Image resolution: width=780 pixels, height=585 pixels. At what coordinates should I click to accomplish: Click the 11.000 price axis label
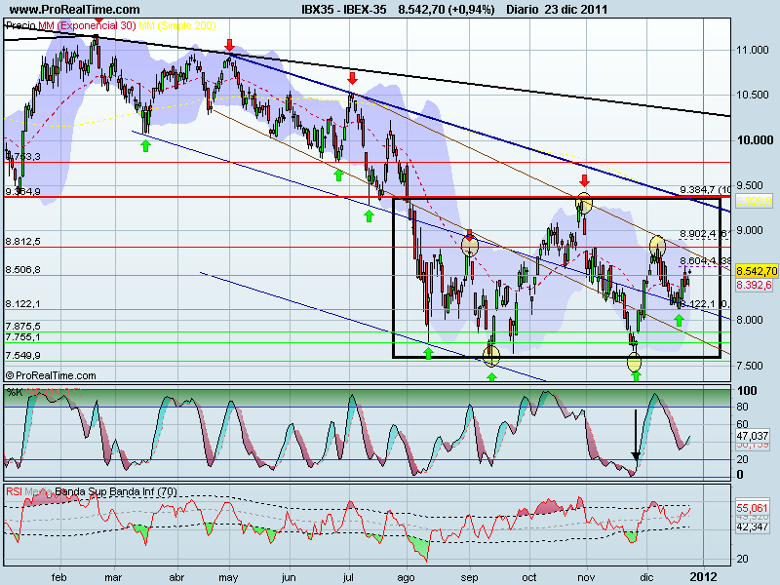coord(752,50)
